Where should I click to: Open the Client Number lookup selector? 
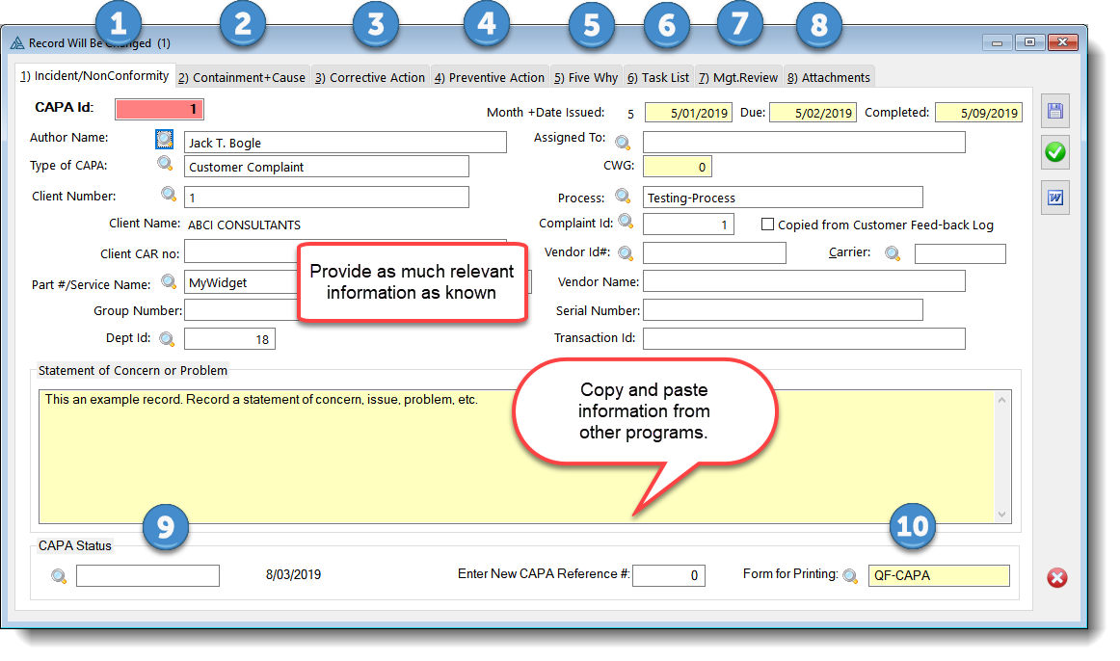click(169, 195)
